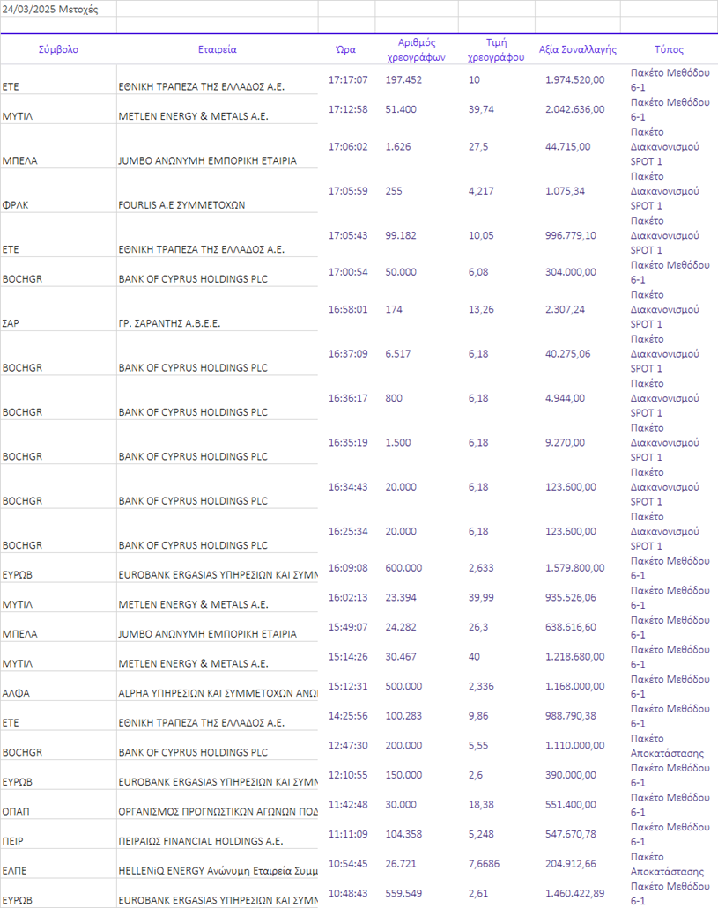Select value cell 40.275,06
Viewport: 718px width, 908px height.
point(567,354)
